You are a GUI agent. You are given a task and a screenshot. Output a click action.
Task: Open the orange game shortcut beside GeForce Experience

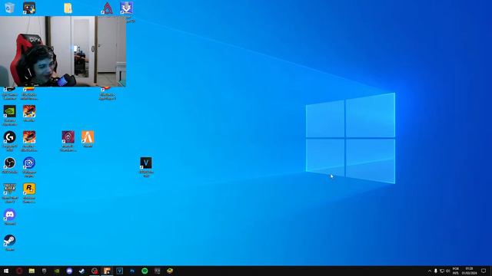[x=29, y=113]
